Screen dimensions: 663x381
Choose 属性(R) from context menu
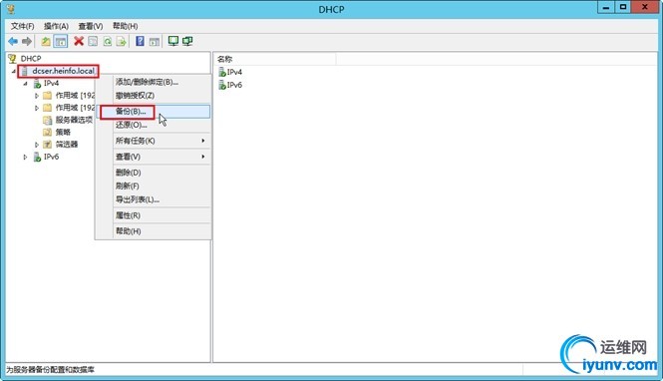click(x=154, y=215)
